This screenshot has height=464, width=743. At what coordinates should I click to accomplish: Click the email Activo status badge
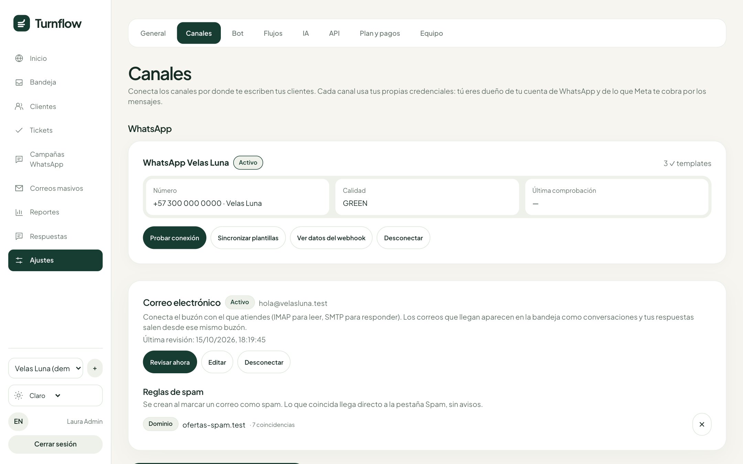[240, 302]
